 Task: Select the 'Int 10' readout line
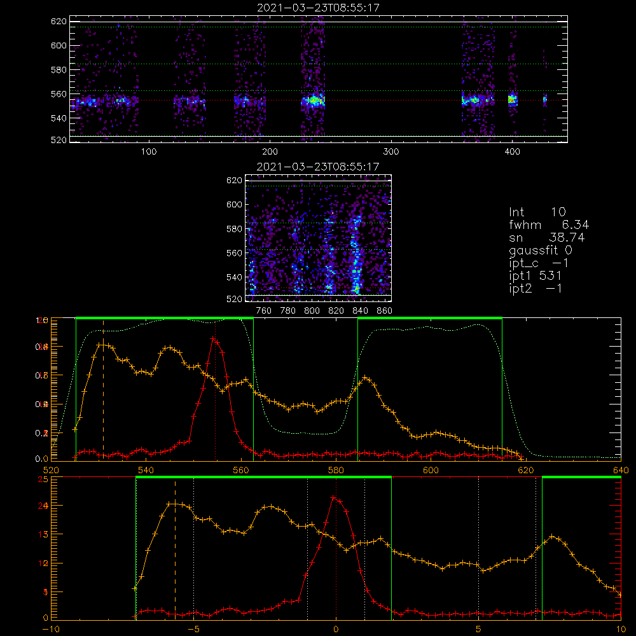pyautogui.click(x=537, y=212)
